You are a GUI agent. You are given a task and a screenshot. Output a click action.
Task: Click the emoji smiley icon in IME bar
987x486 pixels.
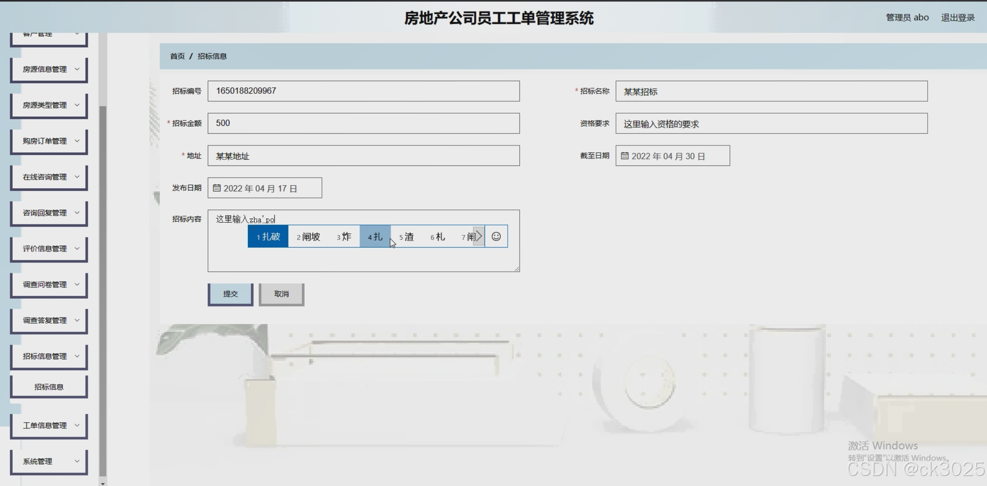point(496,236)
